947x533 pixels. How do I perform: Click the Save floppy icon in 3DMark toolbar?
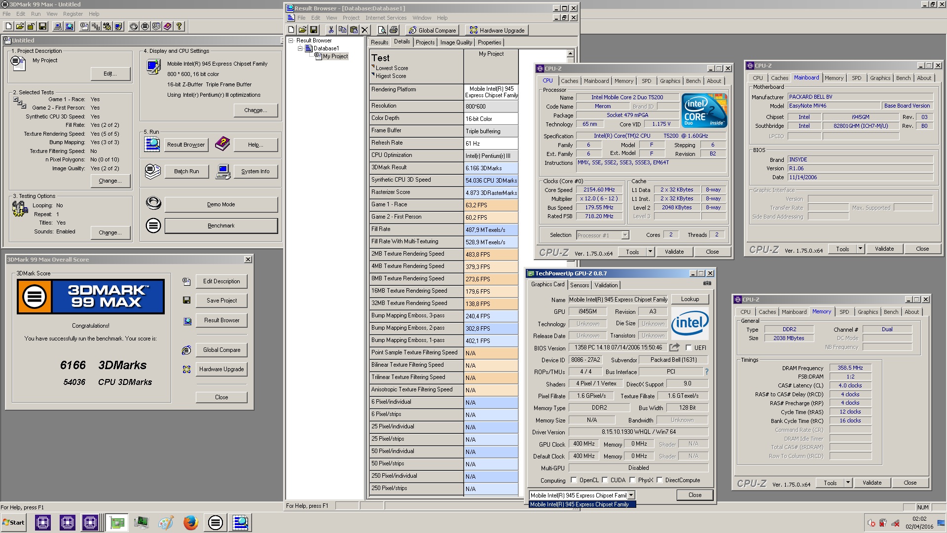click(x=42, y=26)
